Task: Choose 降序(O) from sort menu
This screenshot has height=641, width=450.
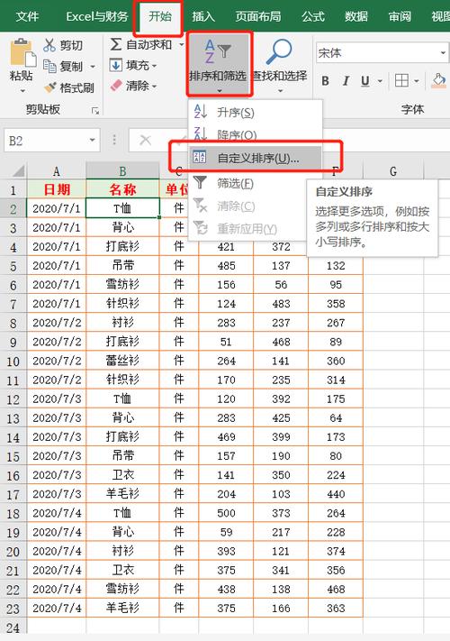Action: tap(256, 134)
